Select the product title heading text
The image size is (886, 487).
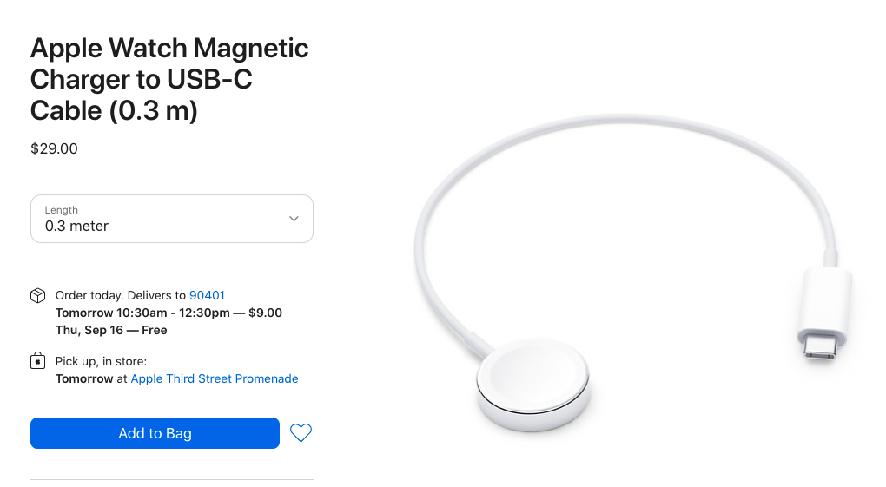[x=169, y=79]
